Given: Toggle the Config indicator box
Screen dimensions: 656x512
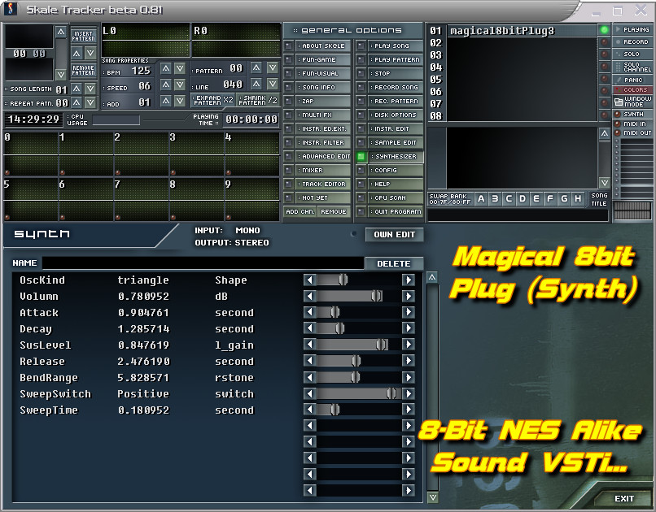Looking at the screenshot, I should 361,171.
